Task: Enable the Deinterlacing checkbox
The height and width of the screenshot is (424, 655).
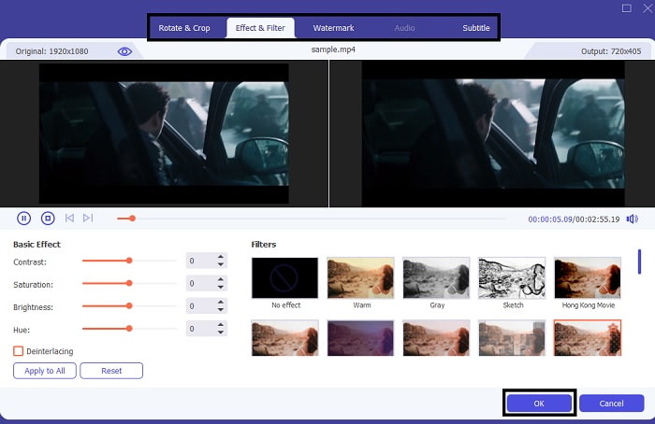Action: [18, 351]
